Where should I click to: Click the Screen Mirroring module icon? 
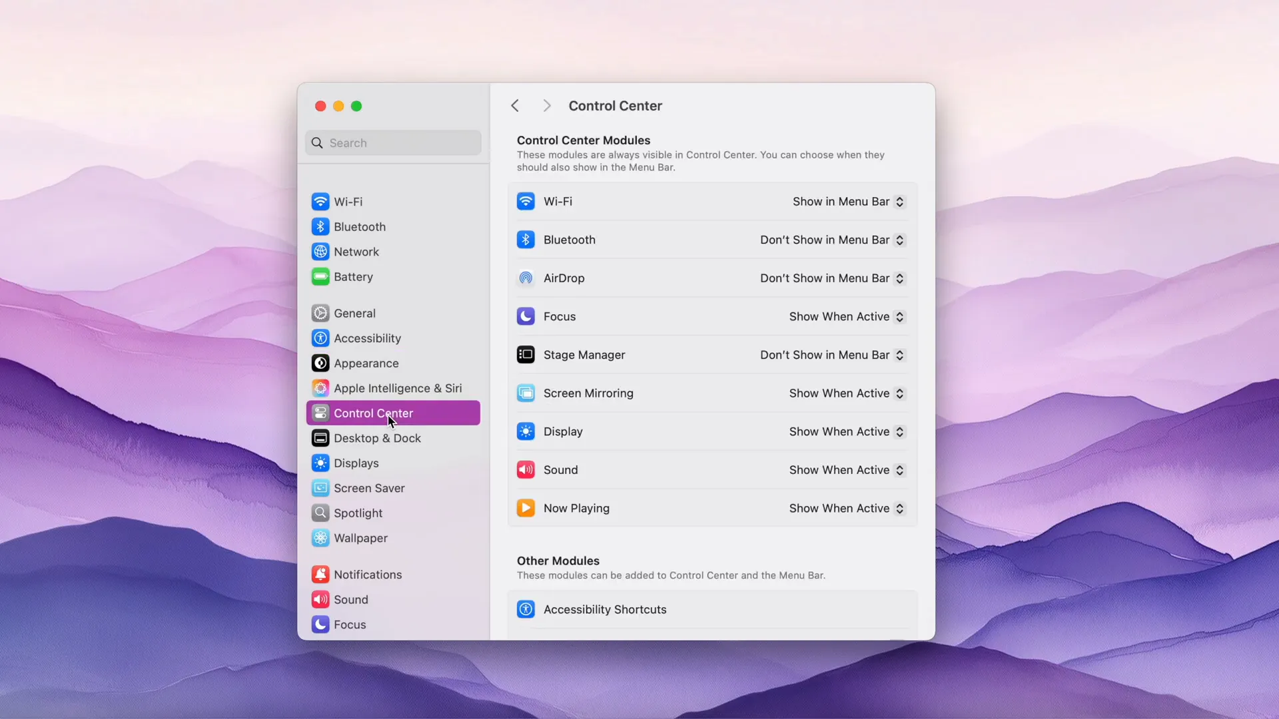point(526,393)
